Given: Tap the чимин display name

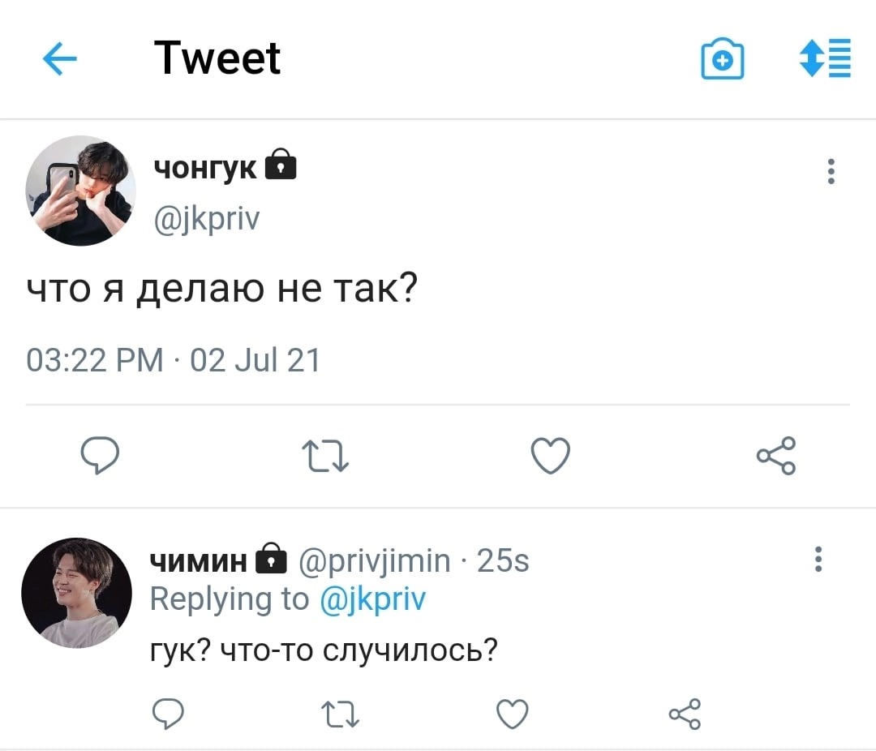Looking at the screenshot, I should click(199, 560).
